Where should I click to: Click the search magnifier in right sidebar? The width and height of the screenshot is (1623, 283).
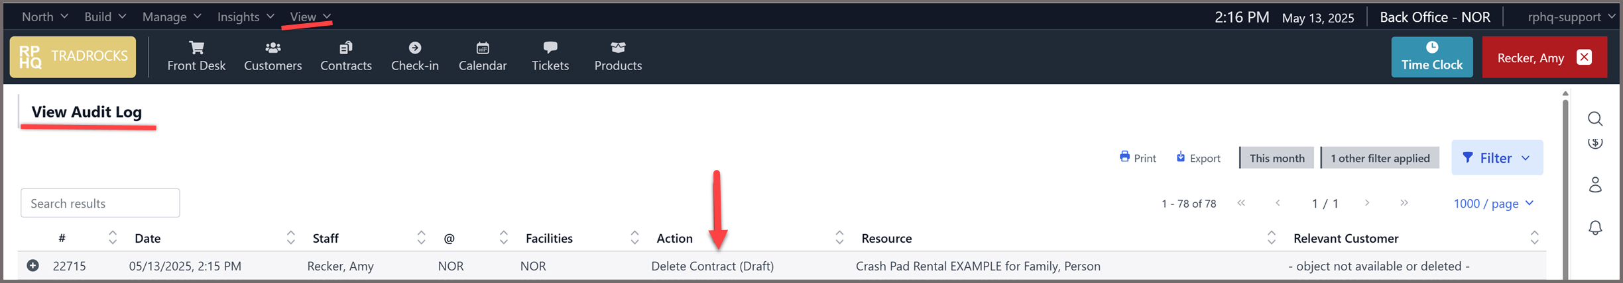pos(1595,119)
